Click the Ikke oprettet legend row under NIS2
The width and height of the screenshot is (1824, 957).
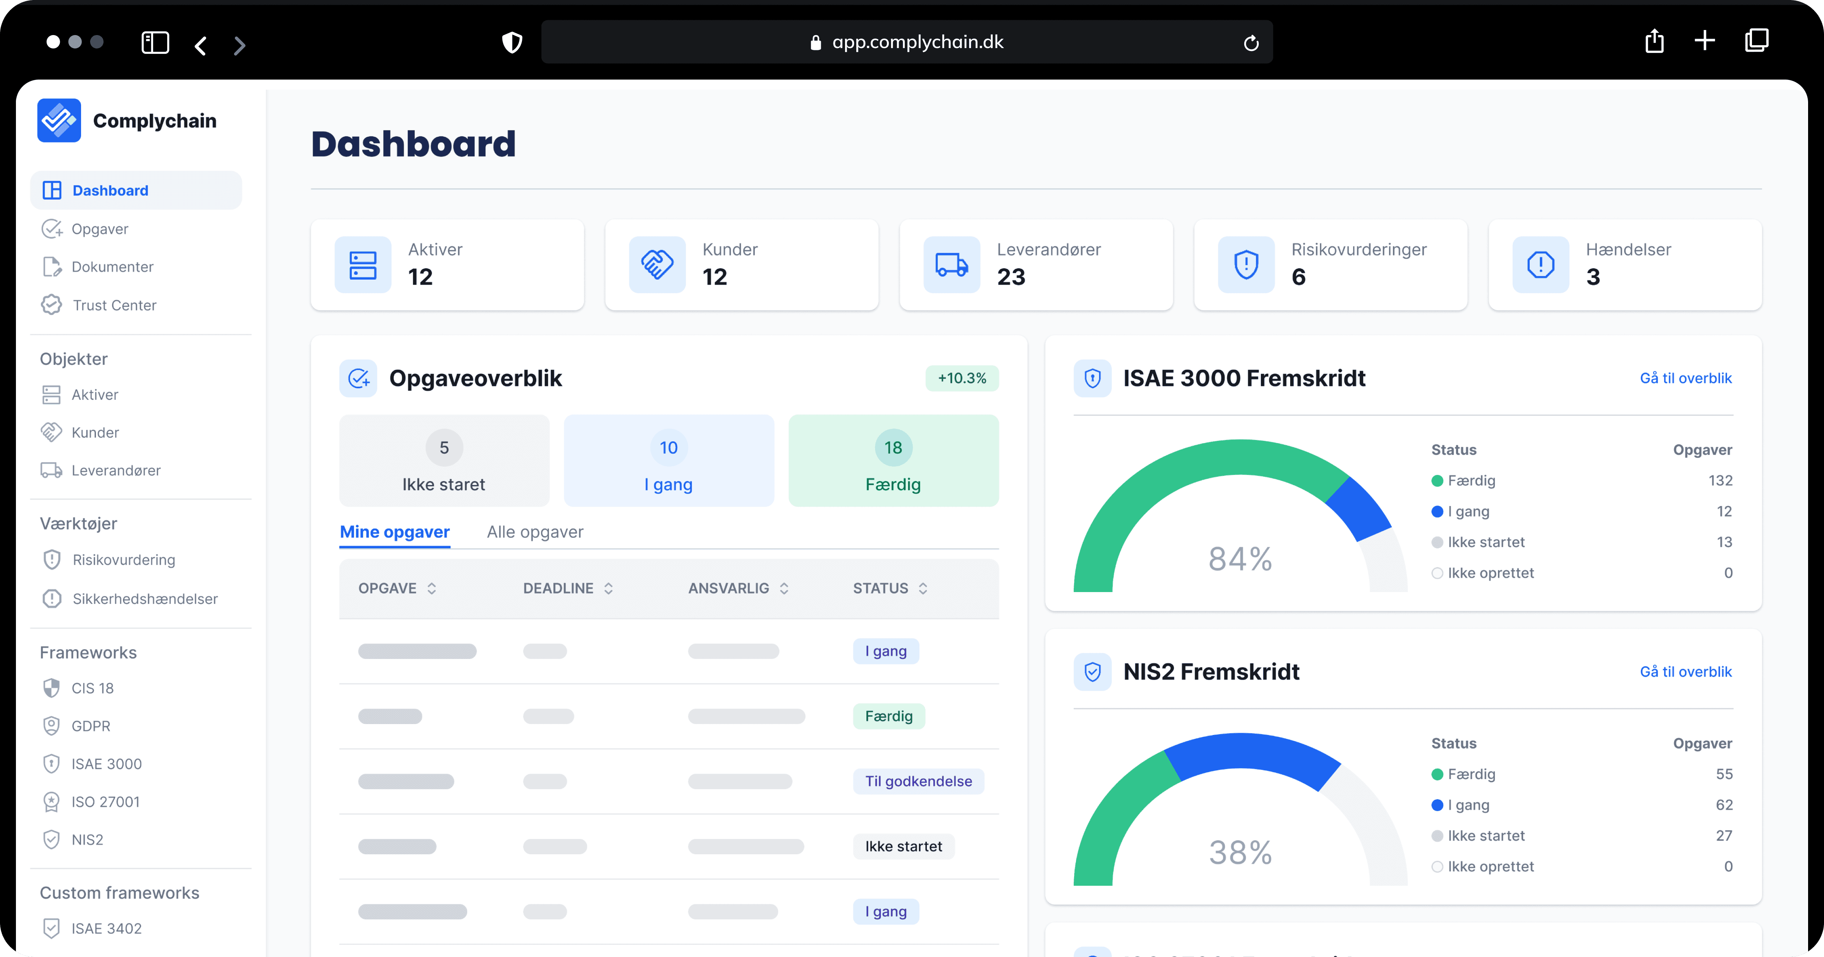1582,866
